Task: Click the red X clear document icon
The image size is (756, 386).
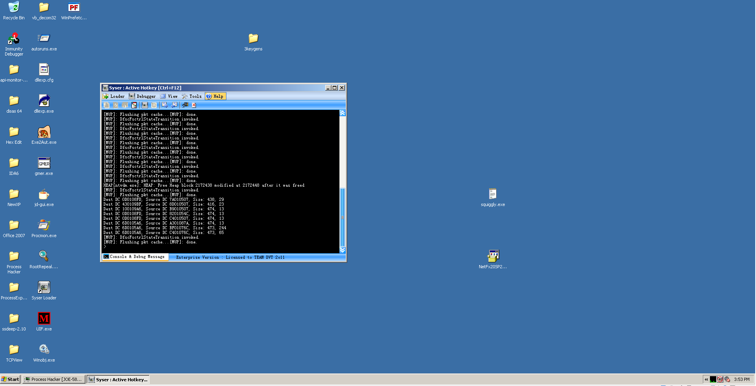Action: (194, 105)
